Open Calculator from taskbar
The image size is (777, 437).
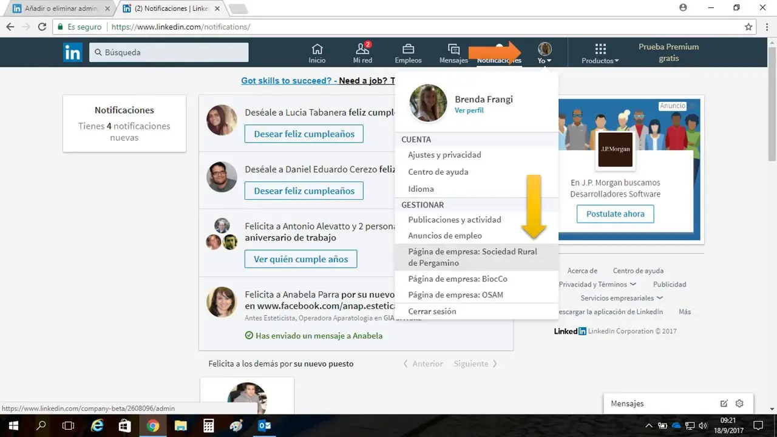coord(208,425)
